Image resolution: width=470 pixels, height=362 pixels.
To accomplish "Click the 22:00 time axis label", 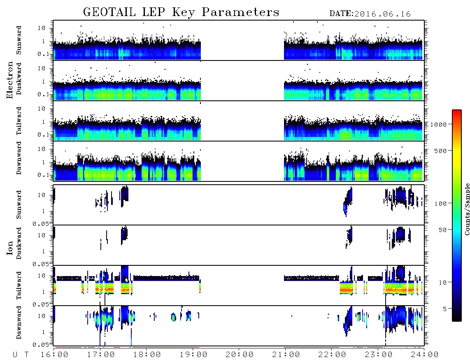I will pos(332,355).
